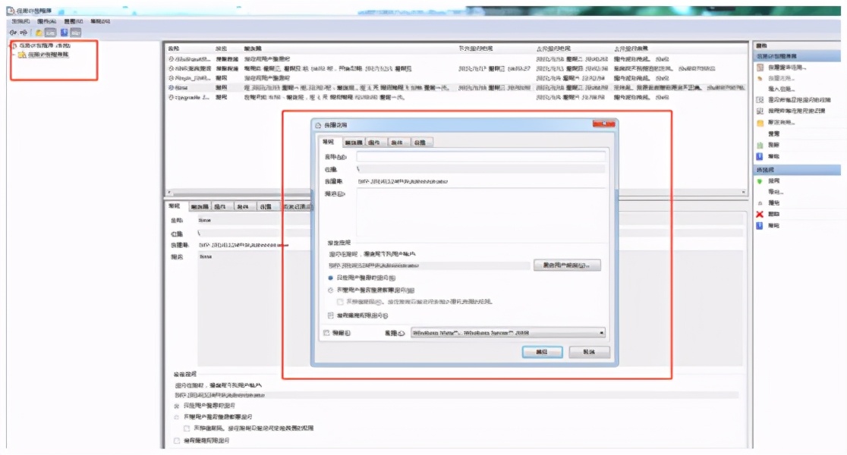
Task: Select 'Run only when user is logged on' in dialog
Action: click(331, 278)
